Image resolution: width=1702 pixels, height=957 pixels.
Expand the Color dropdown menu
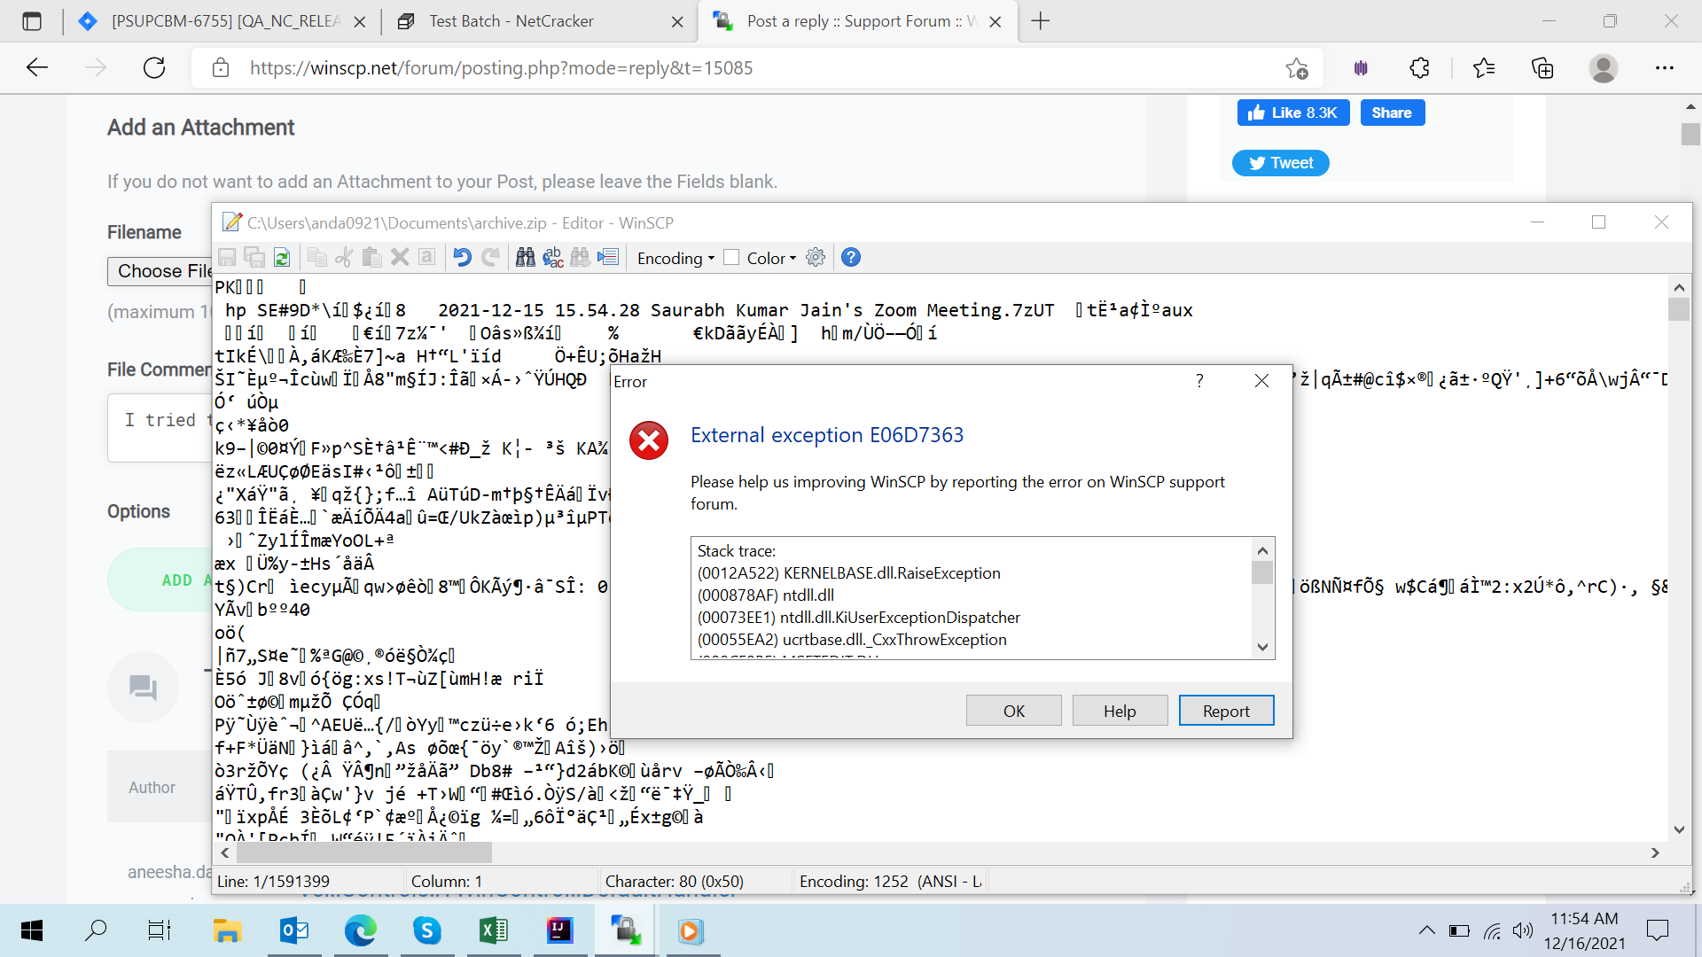point(792,258)
